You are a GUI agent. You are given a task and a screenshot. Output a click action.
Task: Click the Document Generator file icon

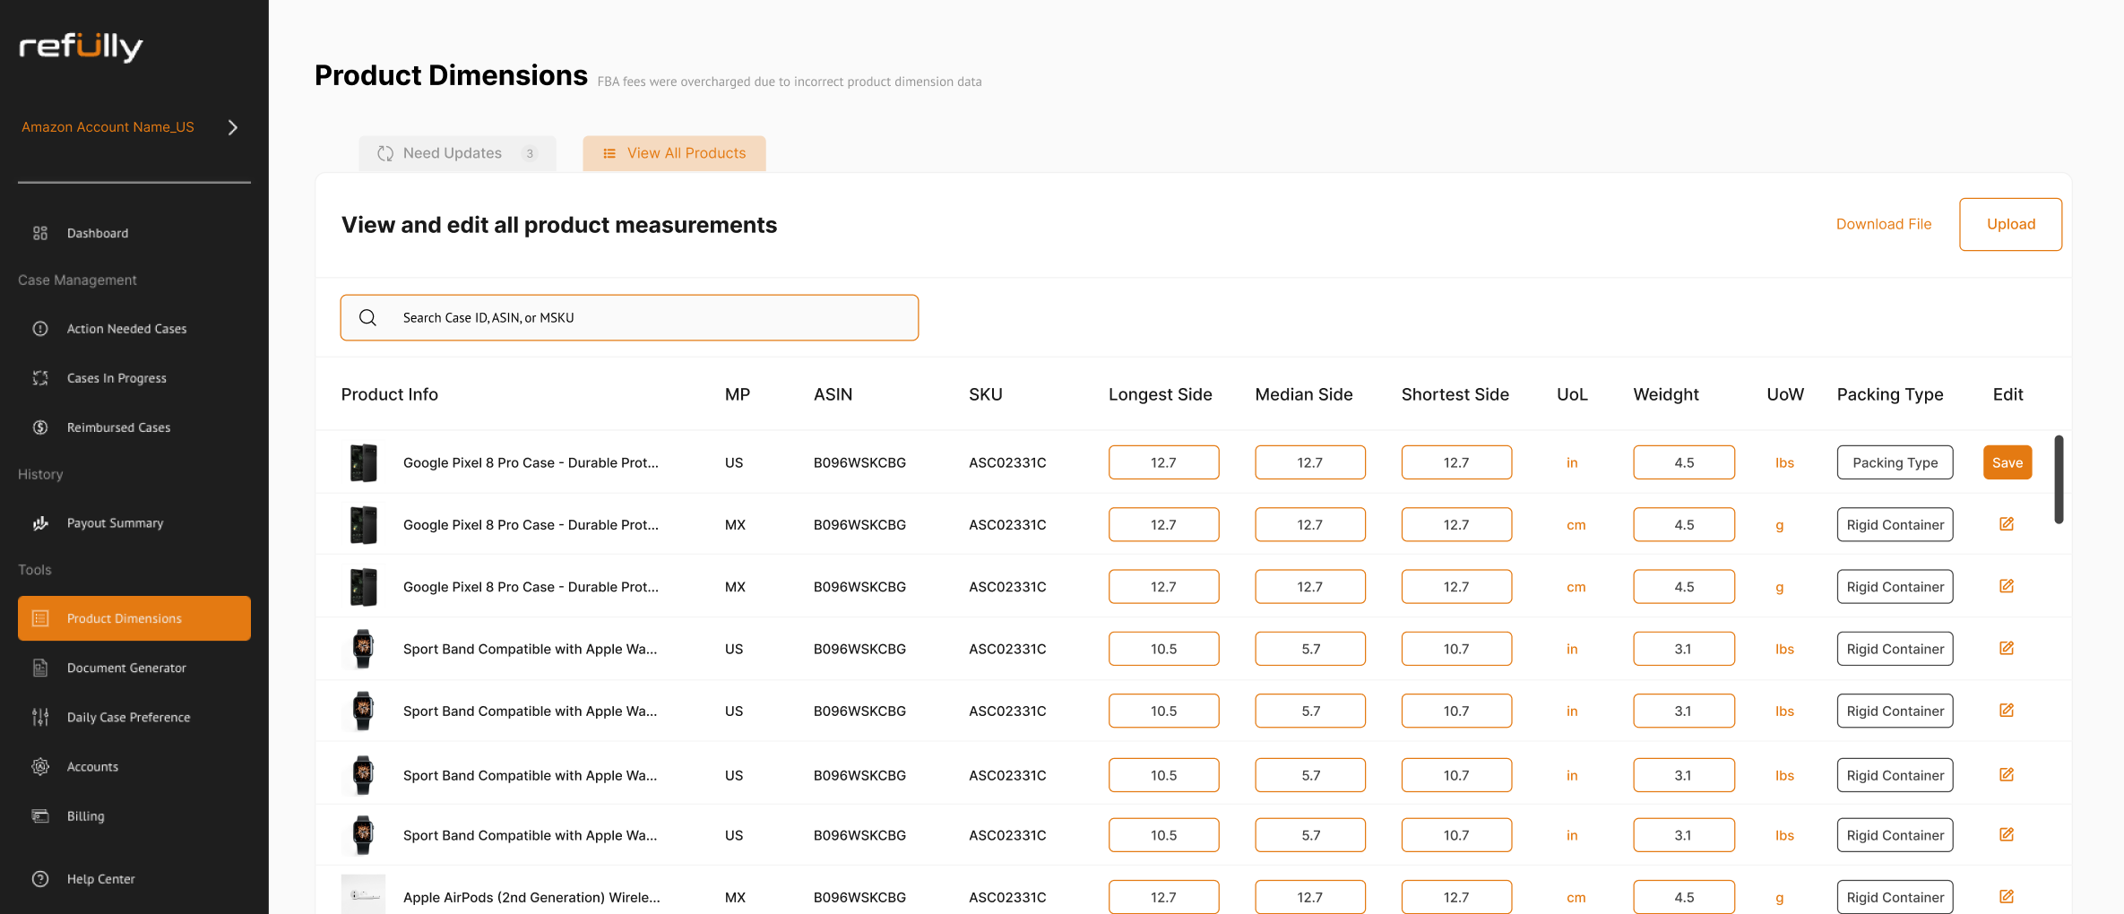tap(40, 668)
